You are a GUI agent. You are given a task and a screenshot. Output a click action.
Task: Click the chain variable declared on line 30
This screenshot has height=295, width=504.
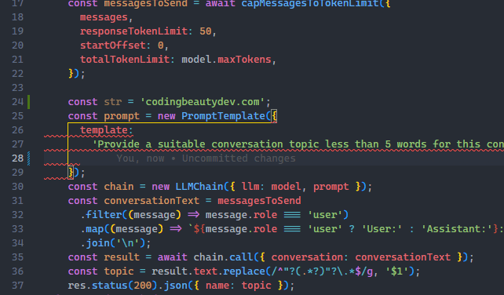point(119,187)
